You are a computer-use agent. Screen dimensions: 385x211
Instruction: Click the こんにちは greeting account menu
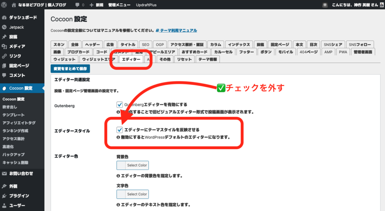pos(355,5)
